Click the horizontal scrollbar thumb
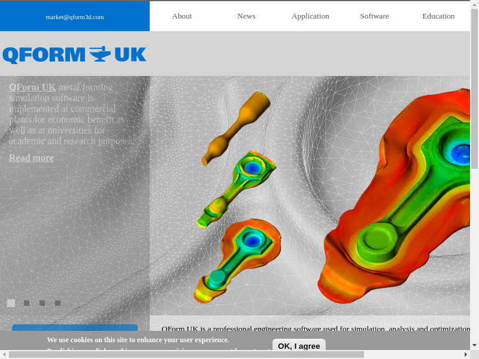479x359 pixels. coord(186,354)
